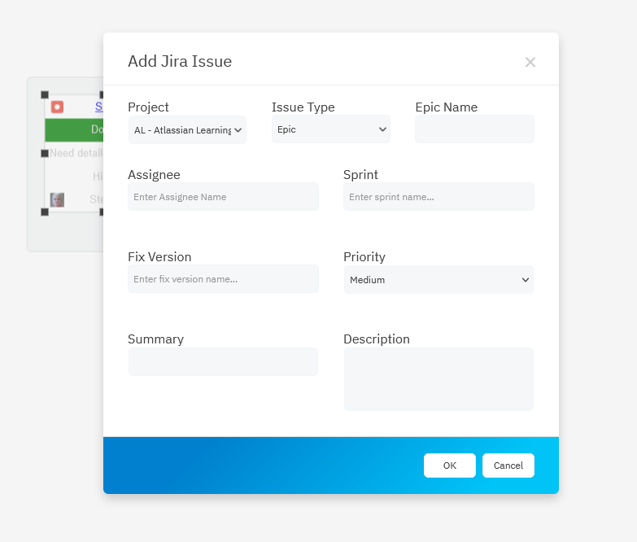Click the Epic Name input field
This screenshot has width=637, height=542.
pos(474,129)
